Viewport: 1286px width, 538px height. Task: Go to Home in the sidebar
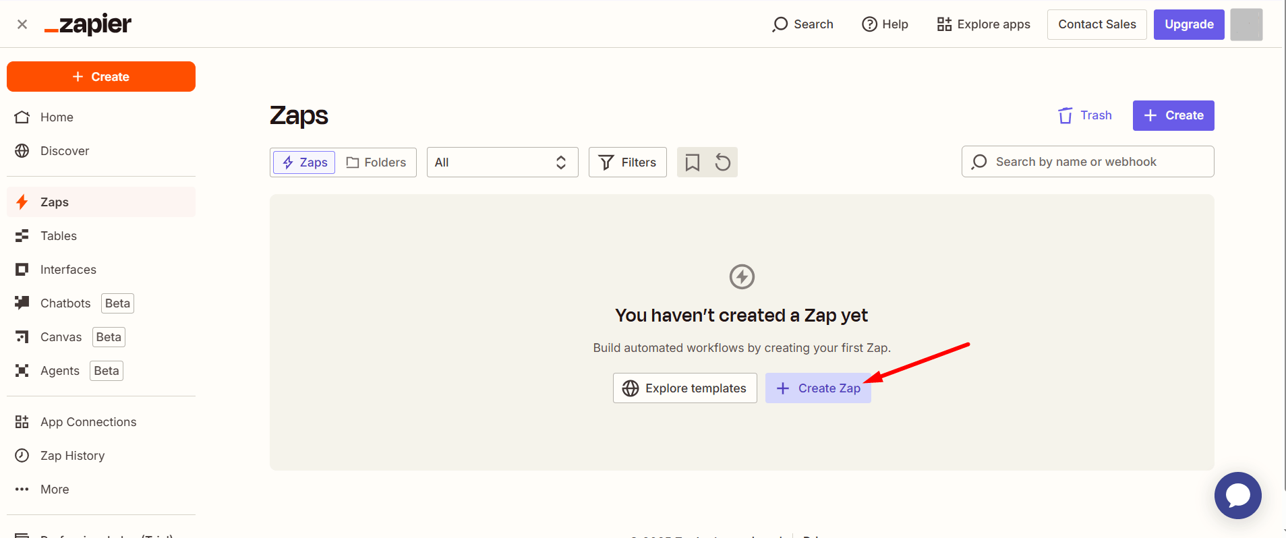(101, 117)
